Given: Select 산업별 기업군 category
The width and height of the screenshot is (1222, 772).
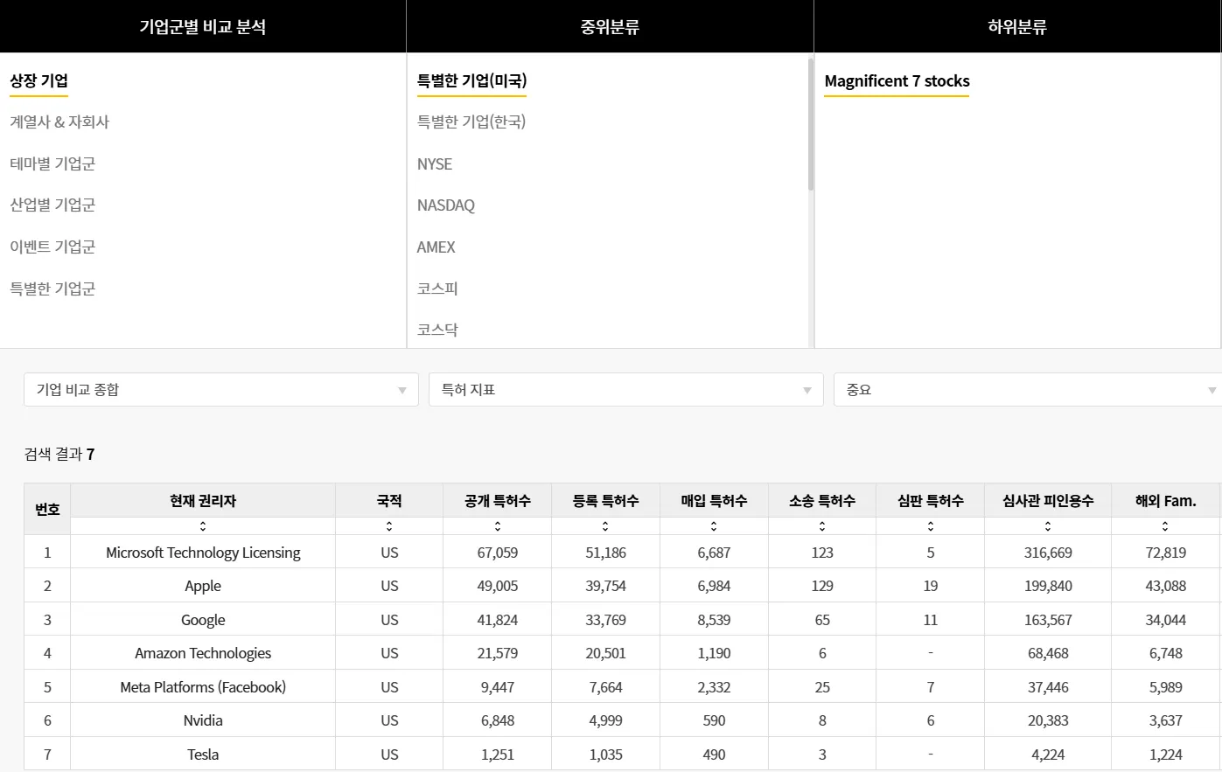Looking at the screenshot, I should pyautogui.click(x=52, y=205).
